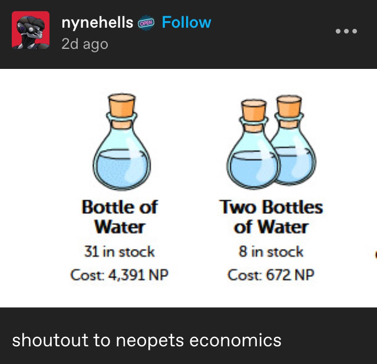Click the neon OPEN badge icon
This screenshot has height=364, width=377.
146,24
